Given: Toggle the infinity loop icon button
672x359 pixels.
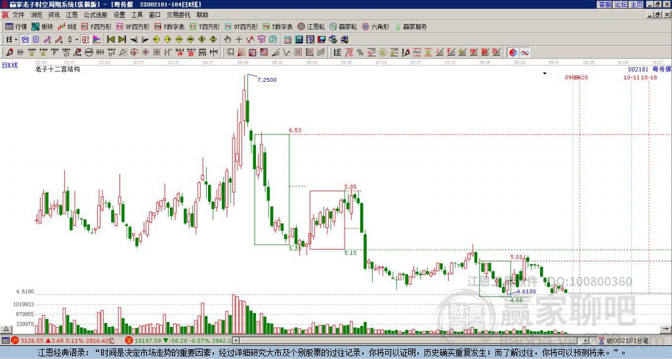Looking at the screenshot, I should point(525,52).
